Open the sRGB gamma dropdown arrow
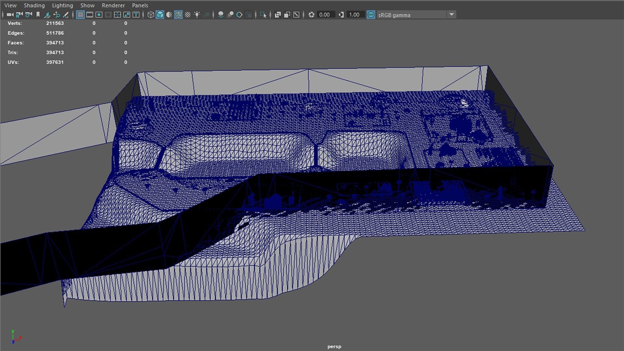The width and height of the screenshot is (624, 351). (451, 15)
